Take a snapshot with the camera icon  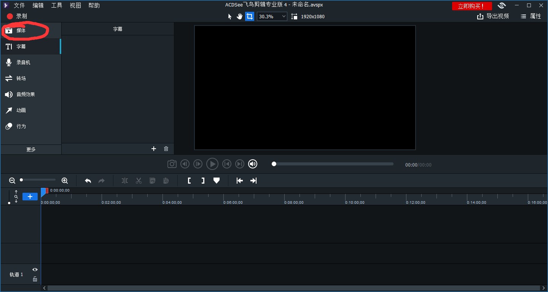172,164
